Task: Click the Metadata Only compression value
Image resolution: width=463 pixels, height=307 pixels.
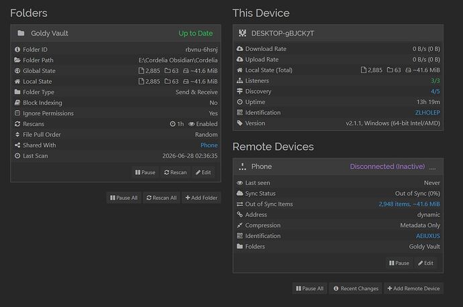Action: coord(420,225)
